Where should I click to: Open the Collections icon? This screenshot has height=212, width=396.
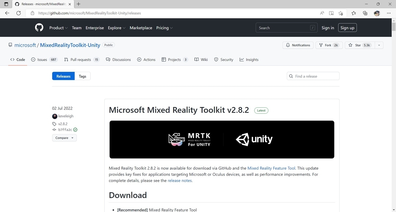[365, 13]
